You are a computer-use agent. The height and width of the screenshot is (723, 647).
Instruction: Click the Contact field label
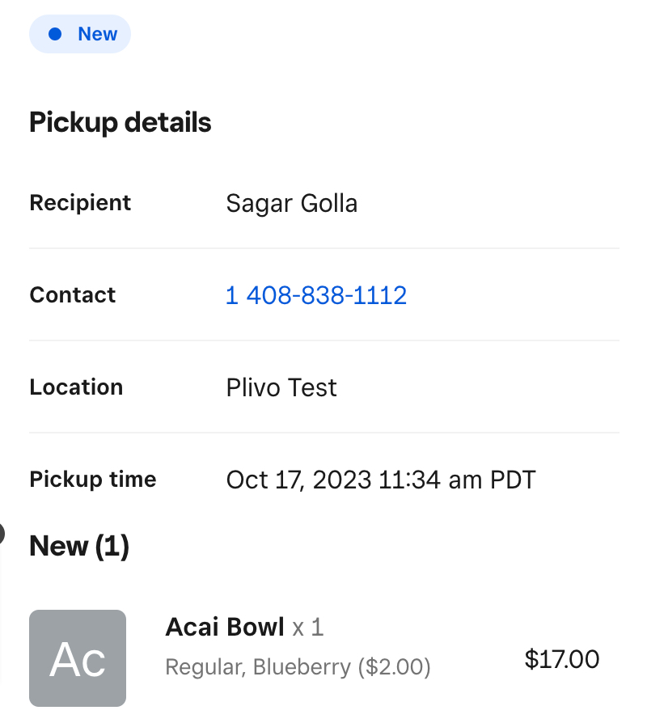click(73, 295)
